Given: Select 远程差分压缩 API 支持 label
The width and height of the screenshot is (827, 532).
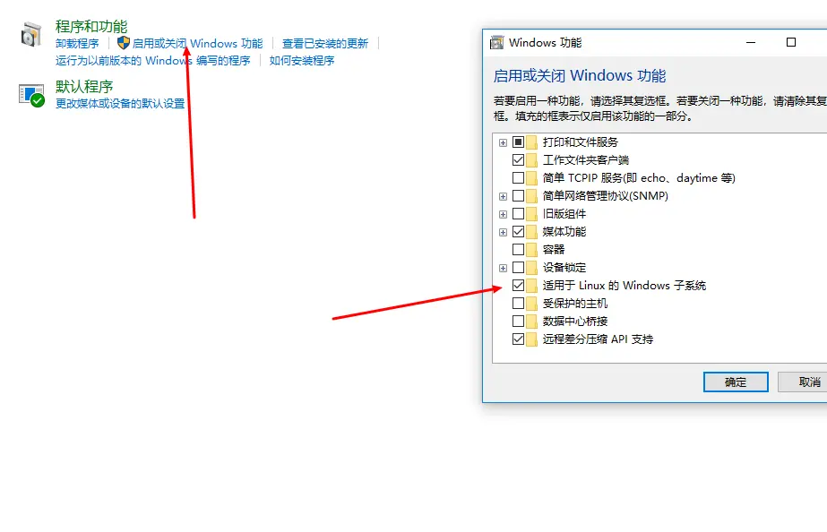Looking at the screenshot, I should [599, 339].
